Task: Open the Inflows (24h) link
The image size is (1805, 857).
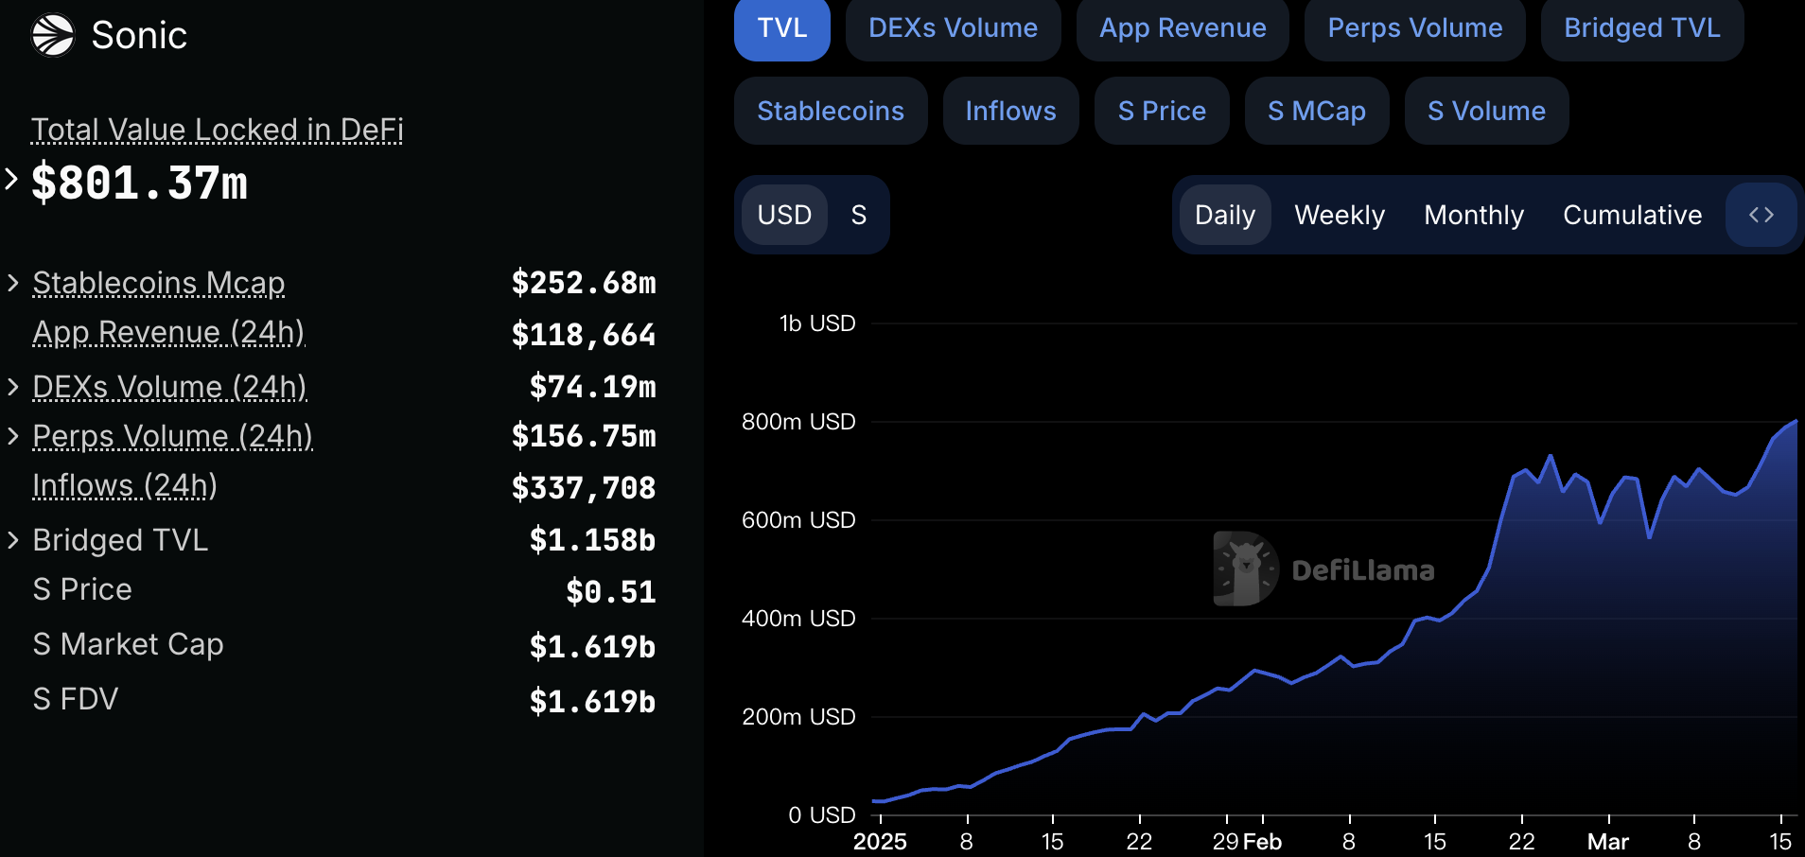Action: [x=125, y=485]
